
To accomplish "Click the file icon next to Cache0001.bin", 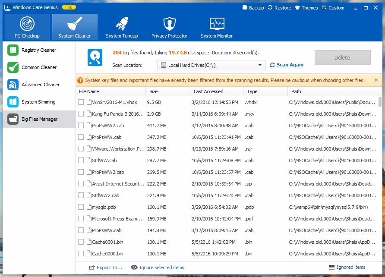I will pyautogui.click(x=89, y=242).
